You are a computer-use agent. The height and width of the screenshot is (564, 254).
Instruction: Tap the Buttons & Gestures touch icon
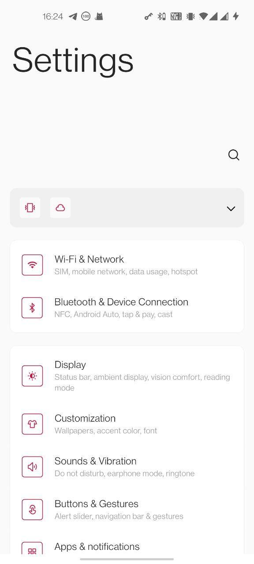pyautogui.click(x=32, y=509)
